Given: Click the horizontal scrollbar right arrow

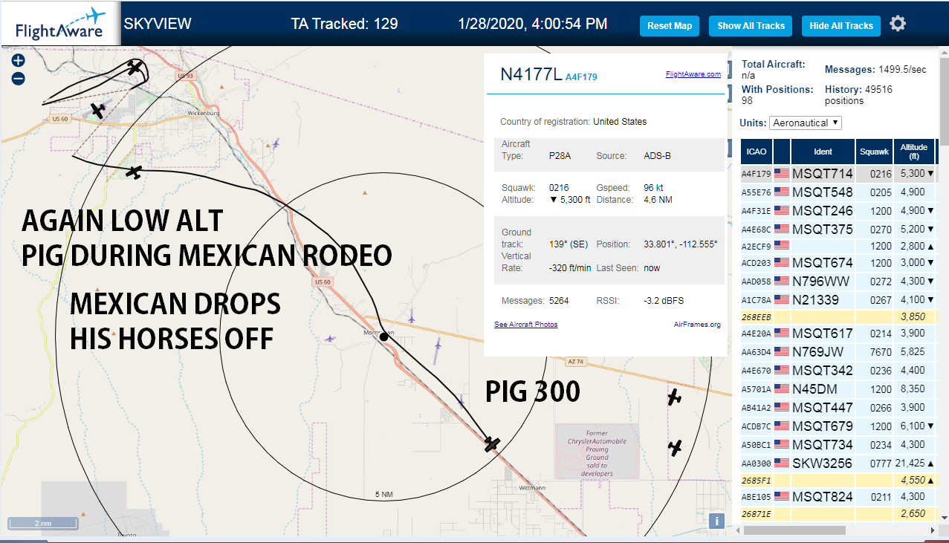Looking at the screenshot, I should pos(933,530).
